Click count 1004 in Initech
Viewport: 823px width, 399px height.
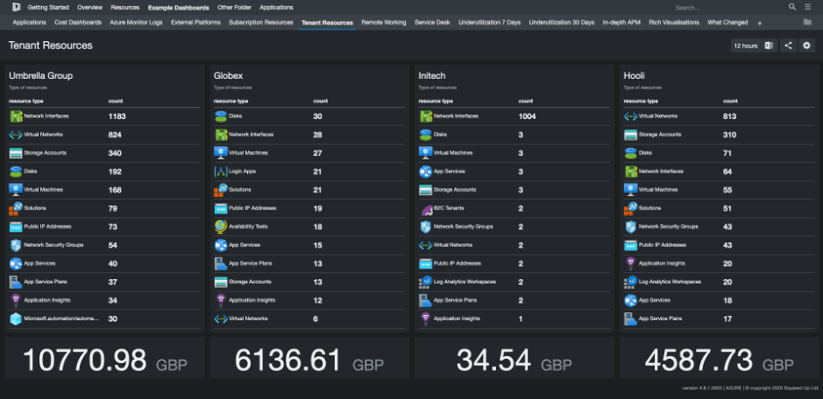[527, 116]
